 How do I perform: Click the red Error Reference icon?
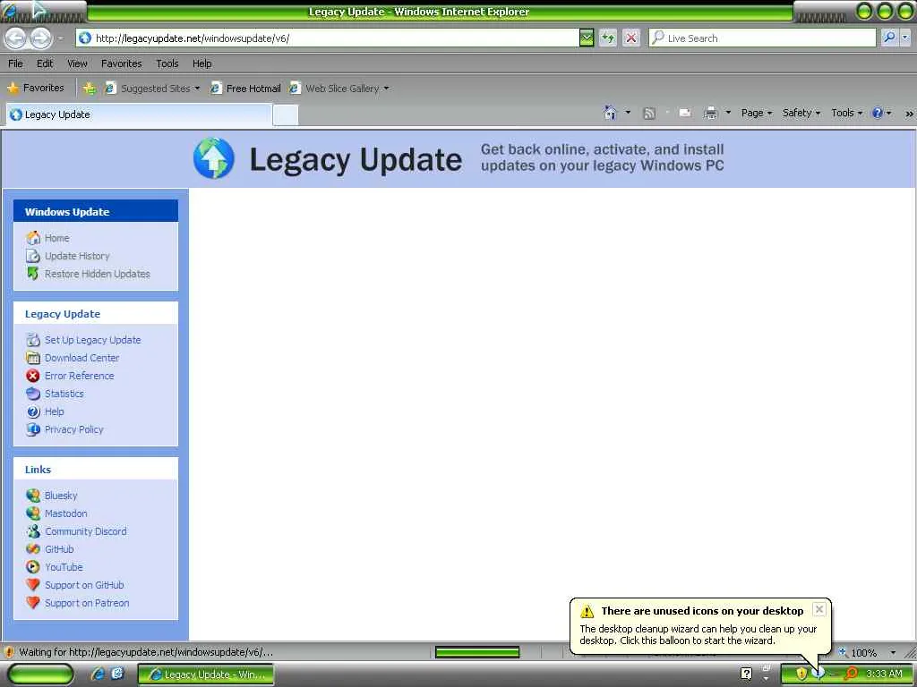point(33,376)
